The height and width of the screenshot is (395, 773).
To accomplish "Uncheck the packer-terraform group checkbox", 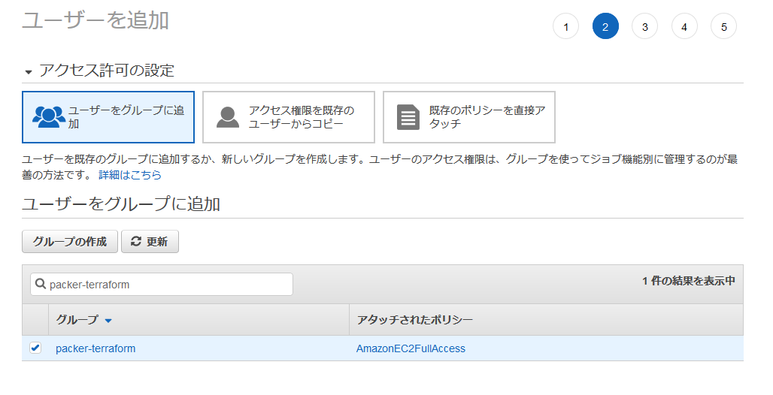I will [35, 348].
